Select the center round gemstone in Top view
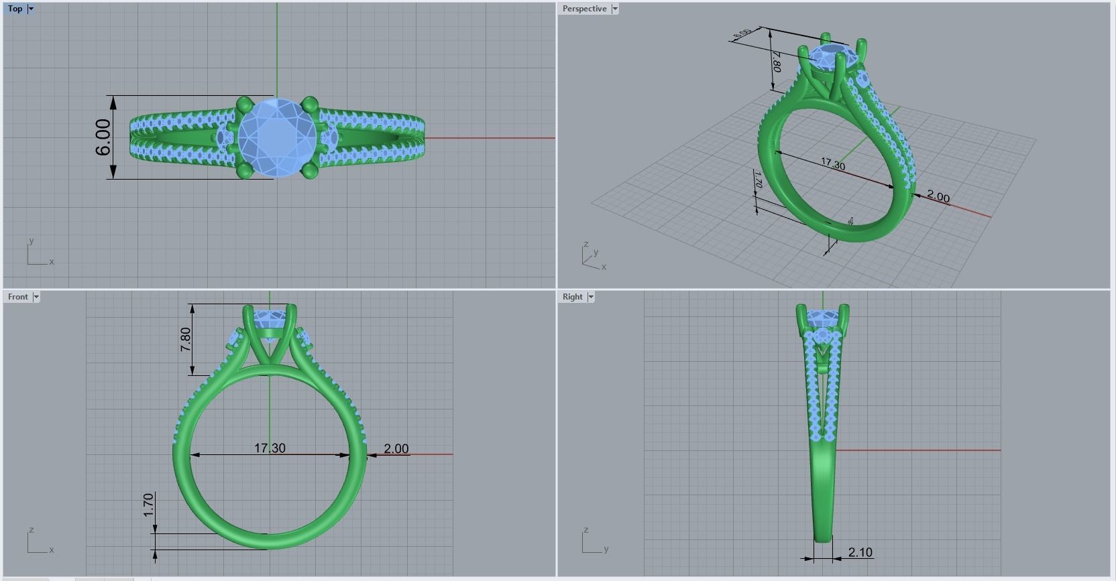Viewport: 1116px width, 581px height. pos(277,137)
